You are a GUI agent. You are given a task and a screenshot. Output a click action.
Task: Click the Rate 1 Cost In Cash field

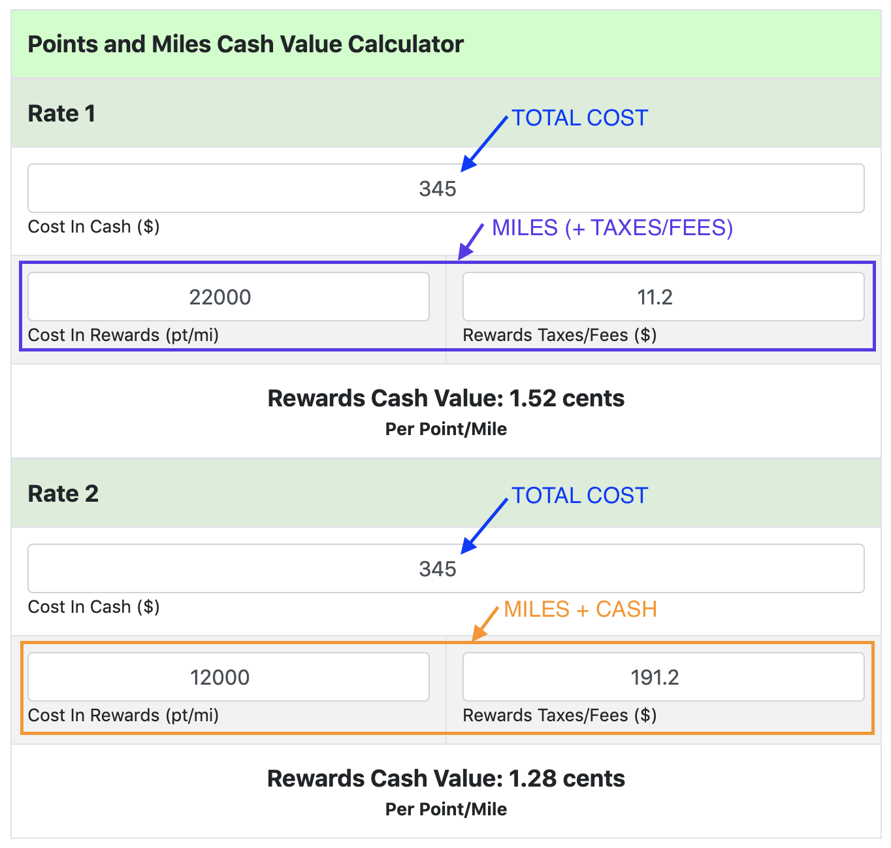[x=445, y=188]
